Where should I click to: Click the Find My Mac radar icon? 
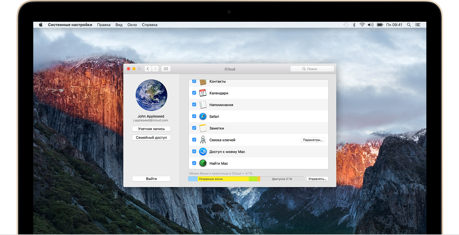coord(203,163)
